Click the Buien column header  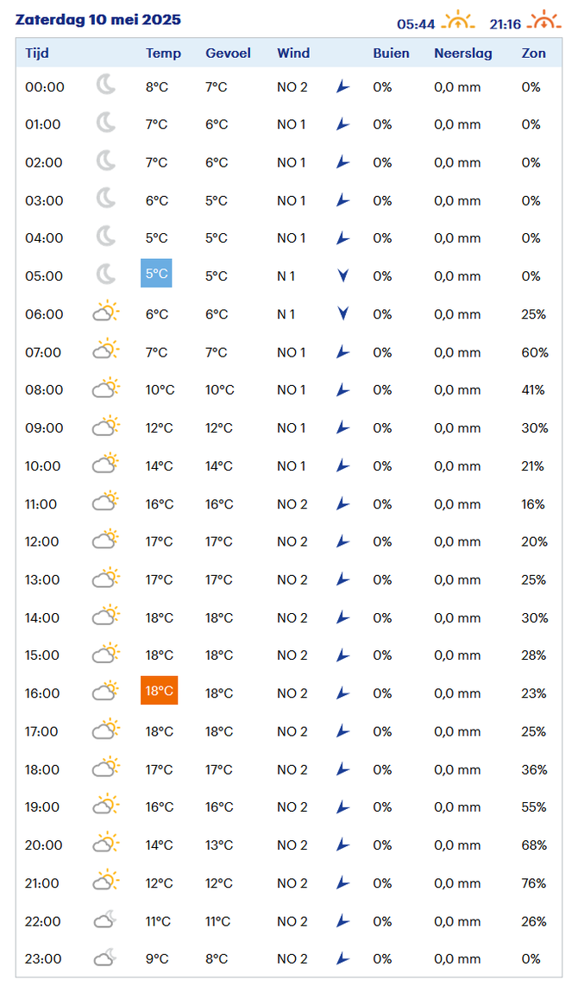point(391,54)
